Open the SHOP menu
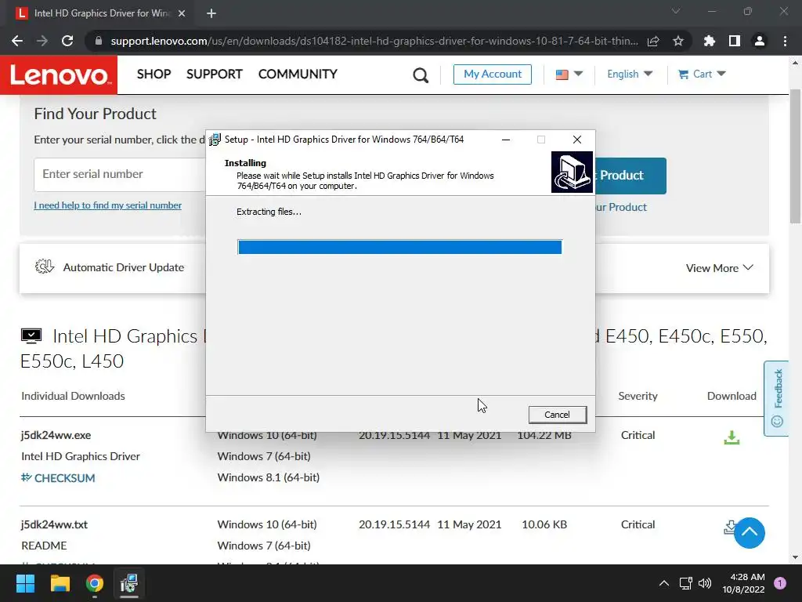The height and width of the screenshot is (602, 802). 154,74
